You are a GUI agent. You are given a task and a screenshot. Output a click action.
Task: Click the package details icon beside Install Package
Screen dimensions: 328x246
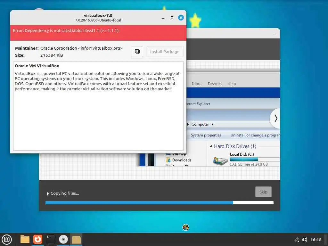137,52
